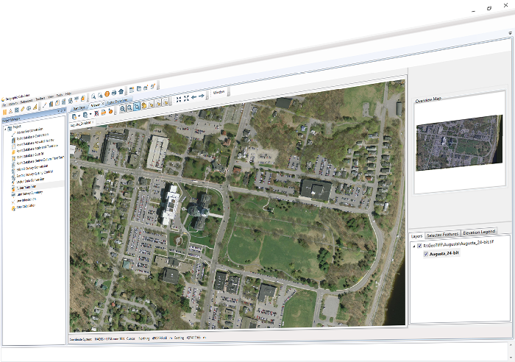Click the printer icon in top toolbar

click(x=114, y=93)
